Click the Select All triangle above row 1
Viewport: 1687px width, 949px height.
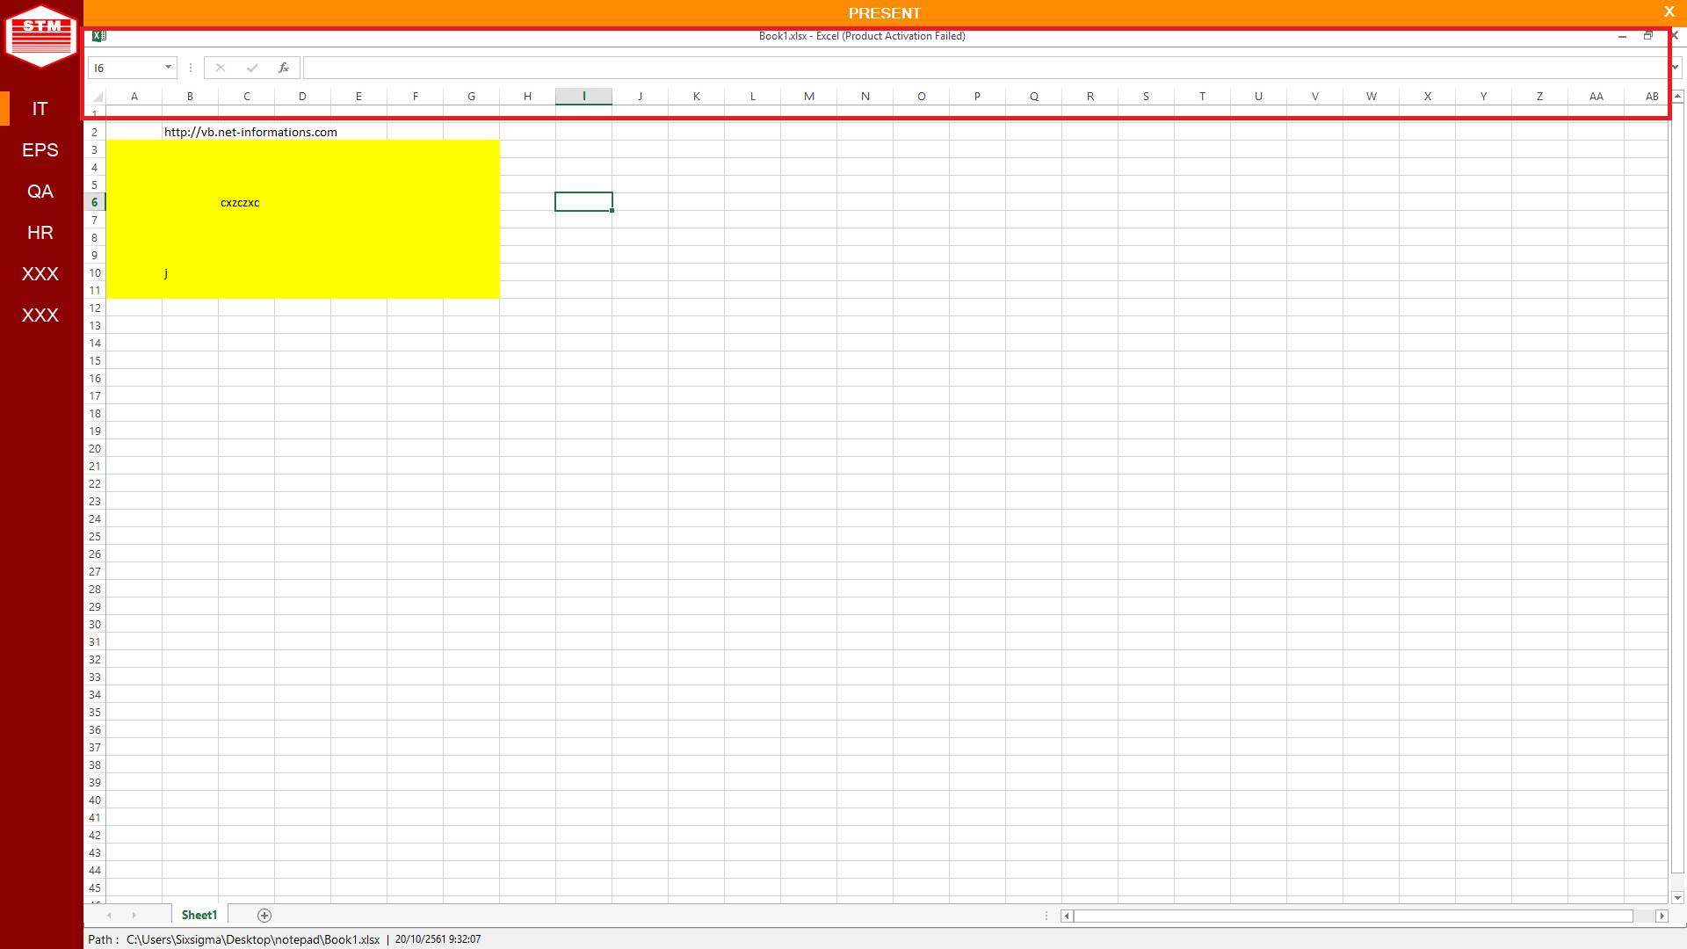click(x=97, y=97)
